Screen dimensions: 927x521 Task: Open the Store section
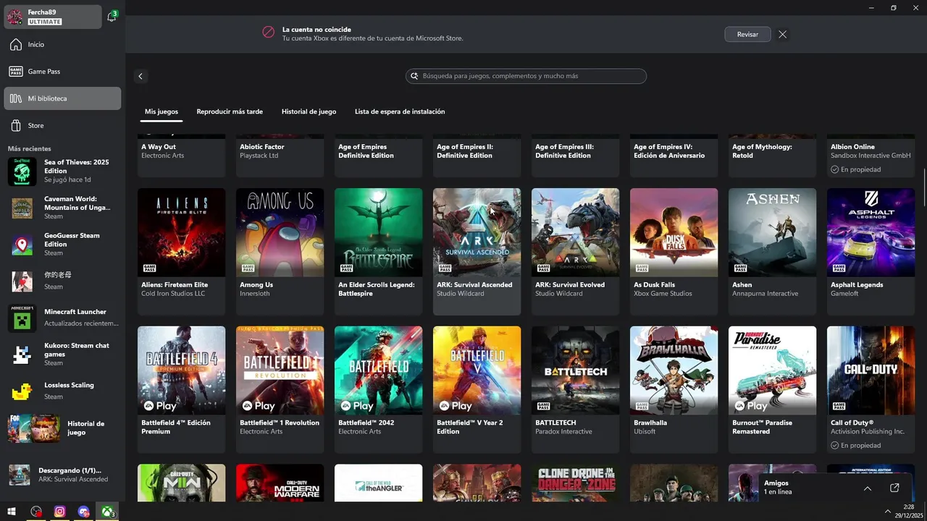[x=62, y=126]
